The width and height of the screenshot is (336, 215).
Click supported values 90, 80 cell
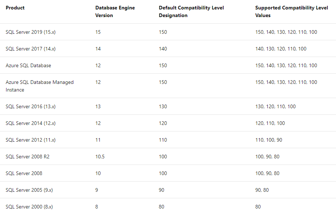[262, 190]
